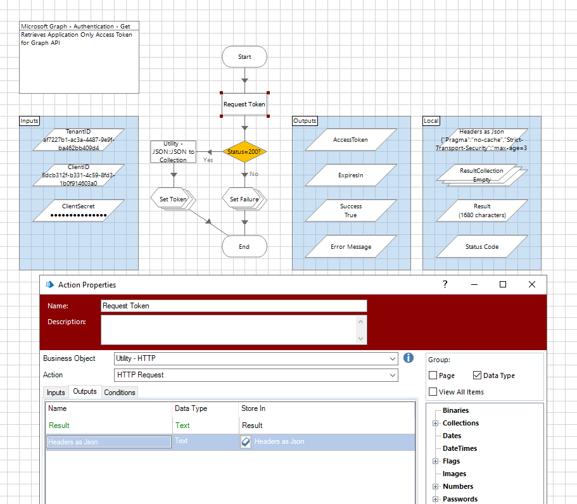Open the Action dropdown showing HTTP Request
The image size is (577, 504).
pyautogui.click(x=392, y=375)
